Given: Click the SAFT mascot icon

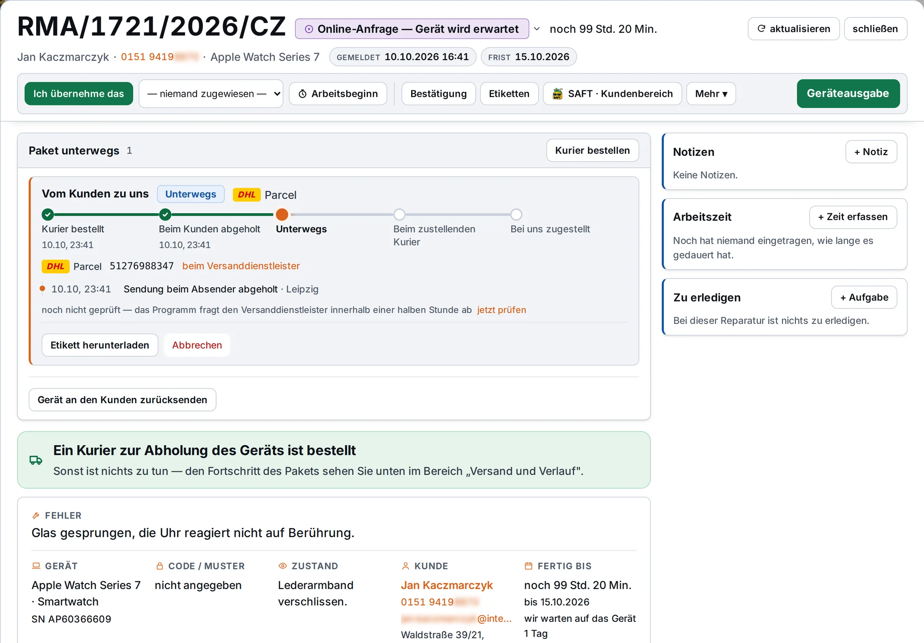Looking at the screenshot, I should [557, 94].
